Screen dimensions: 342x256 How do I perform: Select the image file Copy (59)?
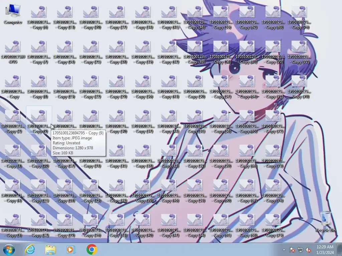(221, 156)
